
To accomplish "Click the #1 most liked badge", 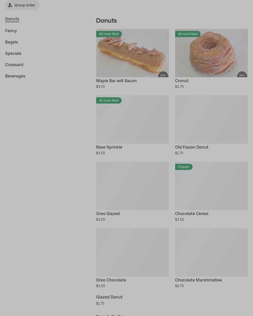I will coord(109,100).
